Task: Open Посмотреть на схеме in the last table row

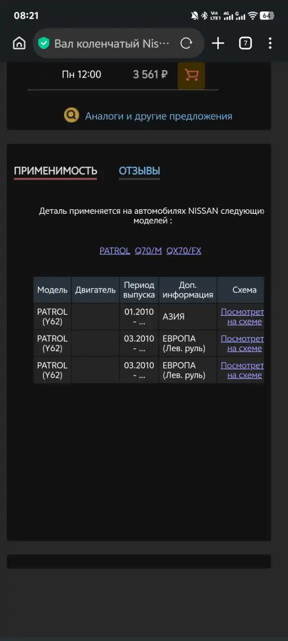Action: [243, 370]
